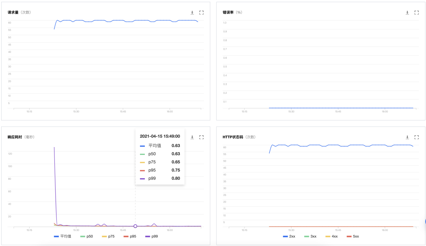Viewport: 426px width, 246px height.
Task: Click the 15:30 tick on 错误率 chart
Action: pos(291,112)
